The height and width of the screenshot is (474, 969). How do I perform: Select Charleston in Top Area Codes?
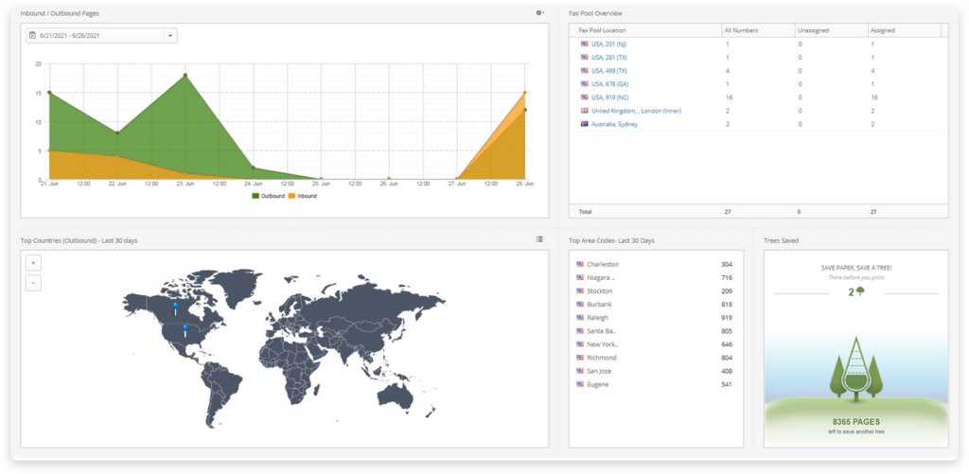[603, 265]
